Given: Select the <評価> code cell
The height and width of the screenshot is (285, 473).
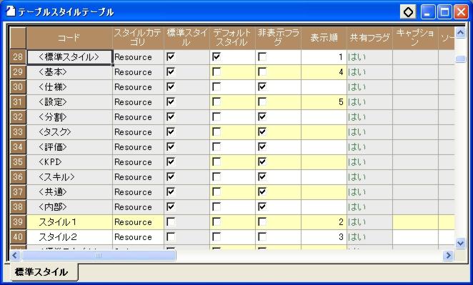Looking at the screenshot, I should coord(69,147).
